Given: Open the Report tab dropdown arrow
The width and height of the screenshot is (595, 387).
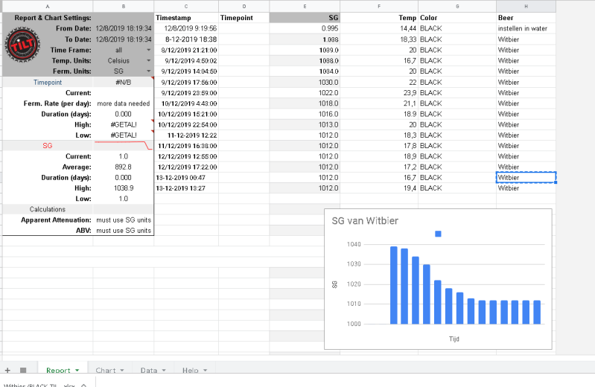Looking at the screenshot, I should [78, 370].
